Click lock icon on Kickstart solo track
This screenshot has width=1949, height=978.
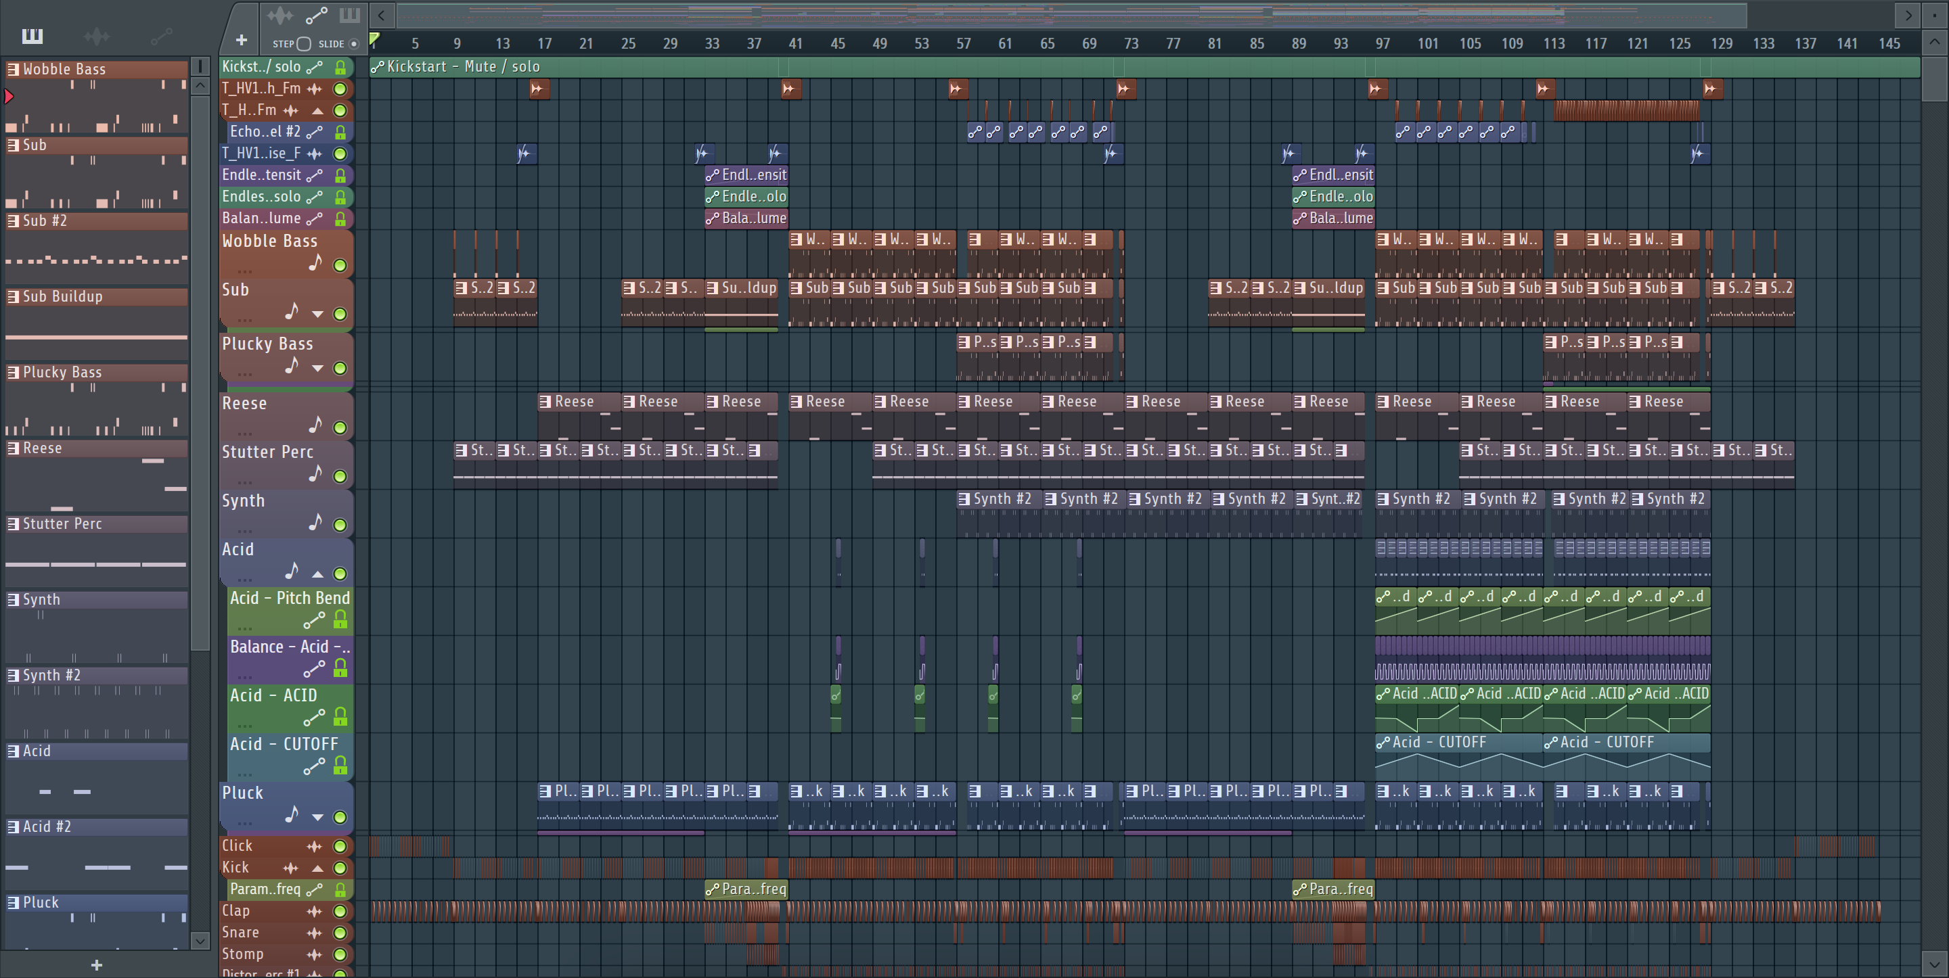(340, 68)
